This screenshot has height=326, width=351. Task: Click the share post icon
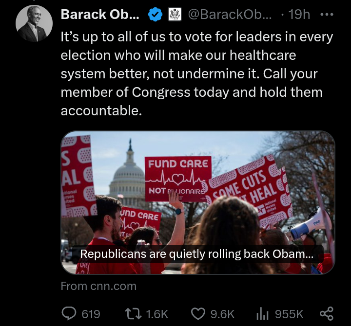click(326, 314)
